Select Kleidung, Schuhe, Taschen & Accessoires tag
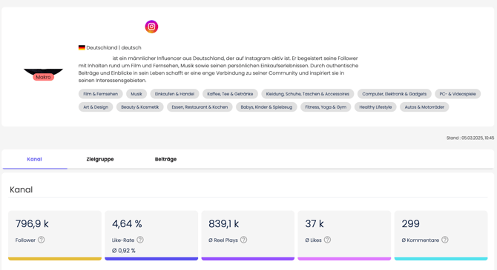The image size is (497, 270). (x=307, y=94)
